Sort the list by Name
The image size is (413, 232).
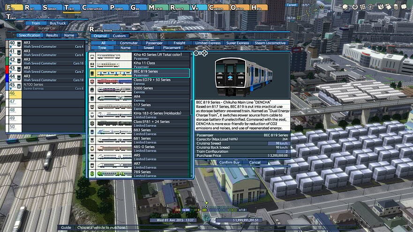(x=125, y=48)
